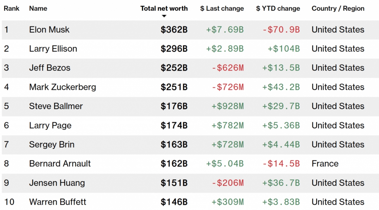Open Sergey Brin's profile
Image resolution: width=379 pixels, height=210 pixels.
coord(52,145)
